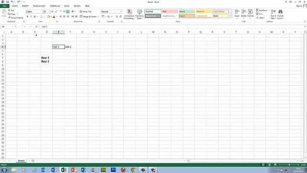The height and width of the screenshot is (173, 307).
Task: Open Conditional Formatting menu
Action: [129, 14]
